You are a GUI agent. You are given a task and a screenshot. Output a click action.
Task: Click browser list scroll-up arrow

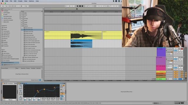point(42,11)
